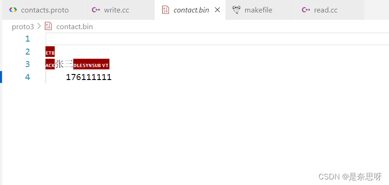Click binary file icon in breadcrumb path
The height and width of the screenshot is (185, 389).
[48, 26]
